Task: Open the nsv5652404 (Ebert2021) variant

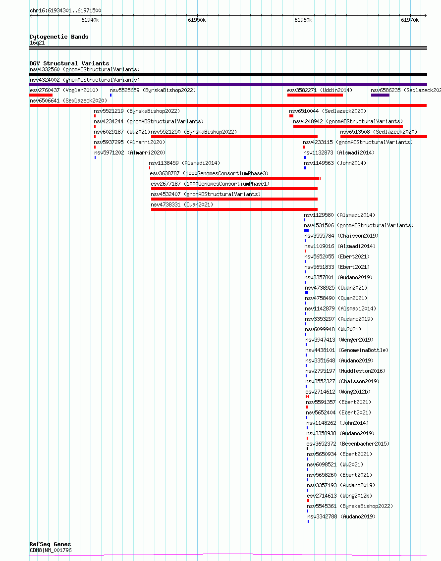Action: point(338,412)
